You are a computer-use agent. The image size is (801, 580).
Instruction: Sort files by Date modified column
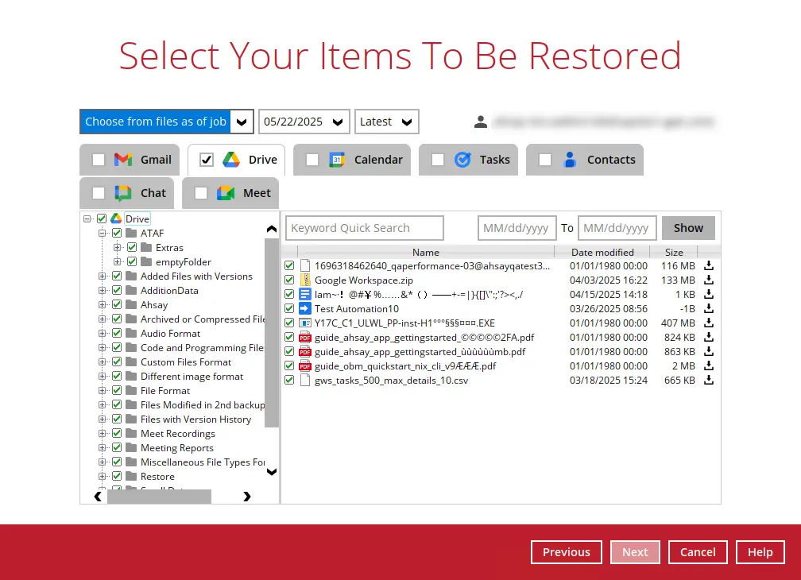(x=602, y=252)
